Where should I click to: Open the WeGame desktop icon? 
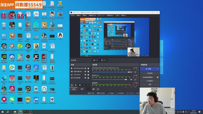pos(12,26)
